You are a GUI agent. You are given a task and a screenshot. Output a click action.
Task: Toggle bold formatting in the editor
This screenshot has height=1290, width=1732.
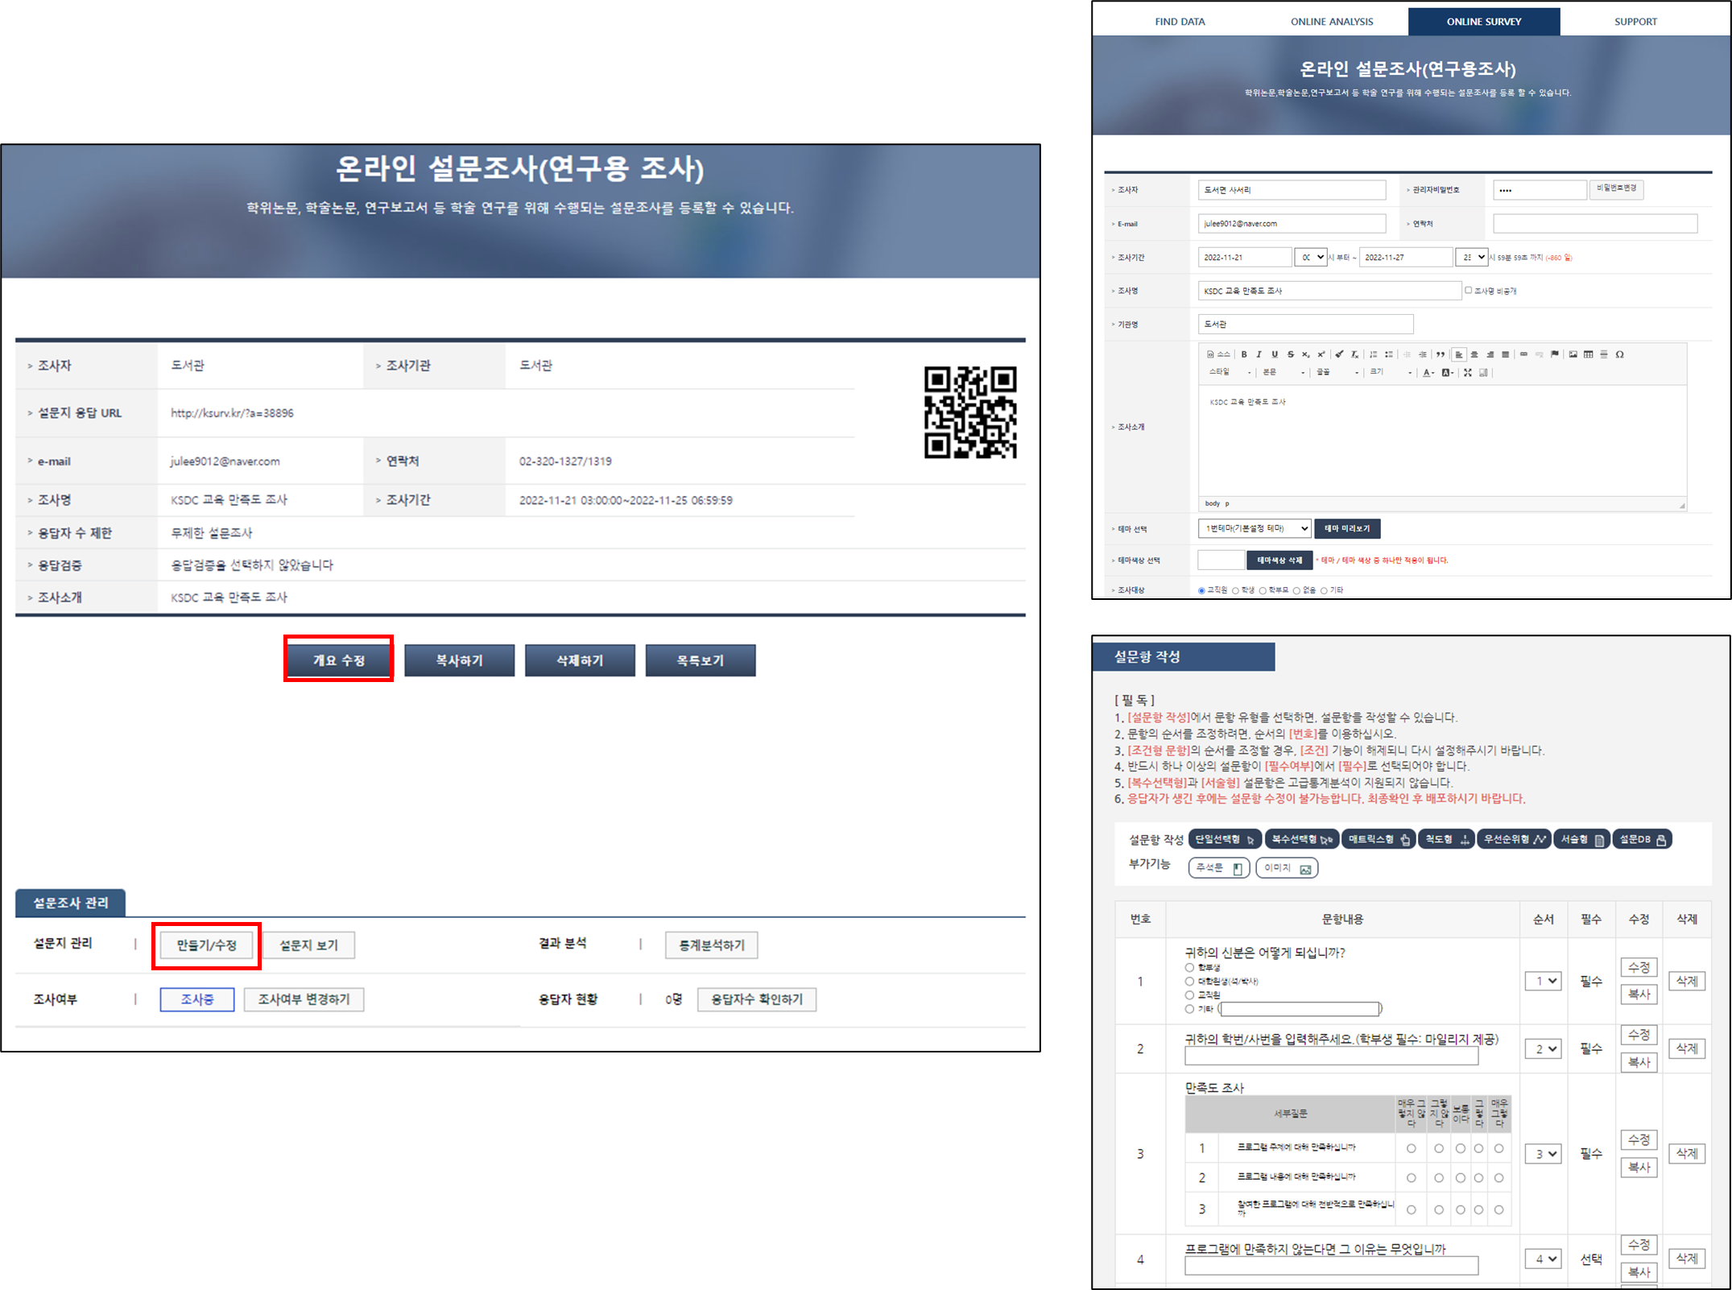point(1244,354)
